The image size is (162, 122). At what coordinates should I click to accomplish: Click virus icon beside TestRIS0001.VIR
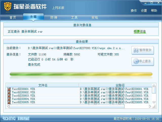pyautogui.click(x=9, y=89)
